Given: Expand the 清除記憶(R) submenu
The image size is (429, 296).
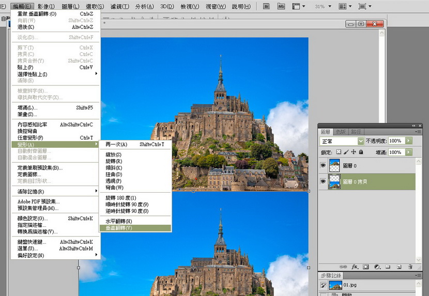Looking at the screenshot, I should [56, 191].
